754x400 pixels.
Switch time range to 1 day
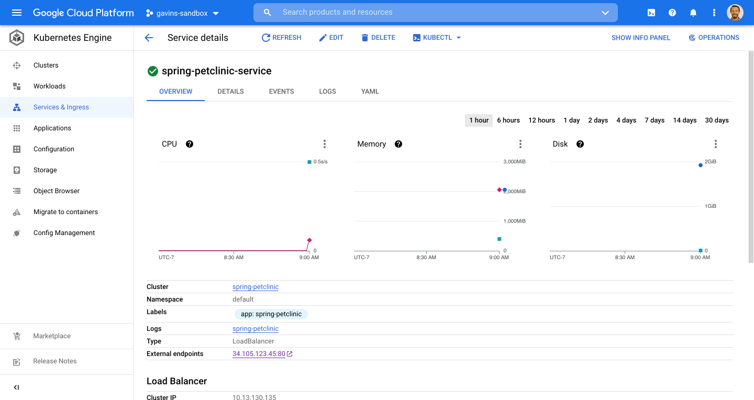pos(571,120)
